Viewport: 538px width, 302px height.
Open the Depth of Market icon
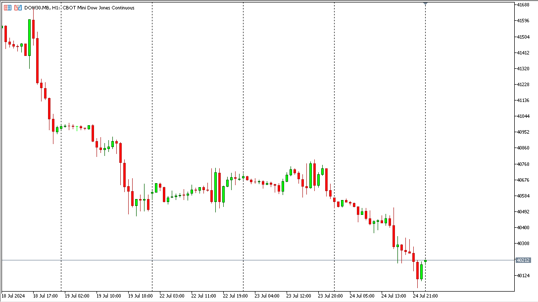pos(7,7)
